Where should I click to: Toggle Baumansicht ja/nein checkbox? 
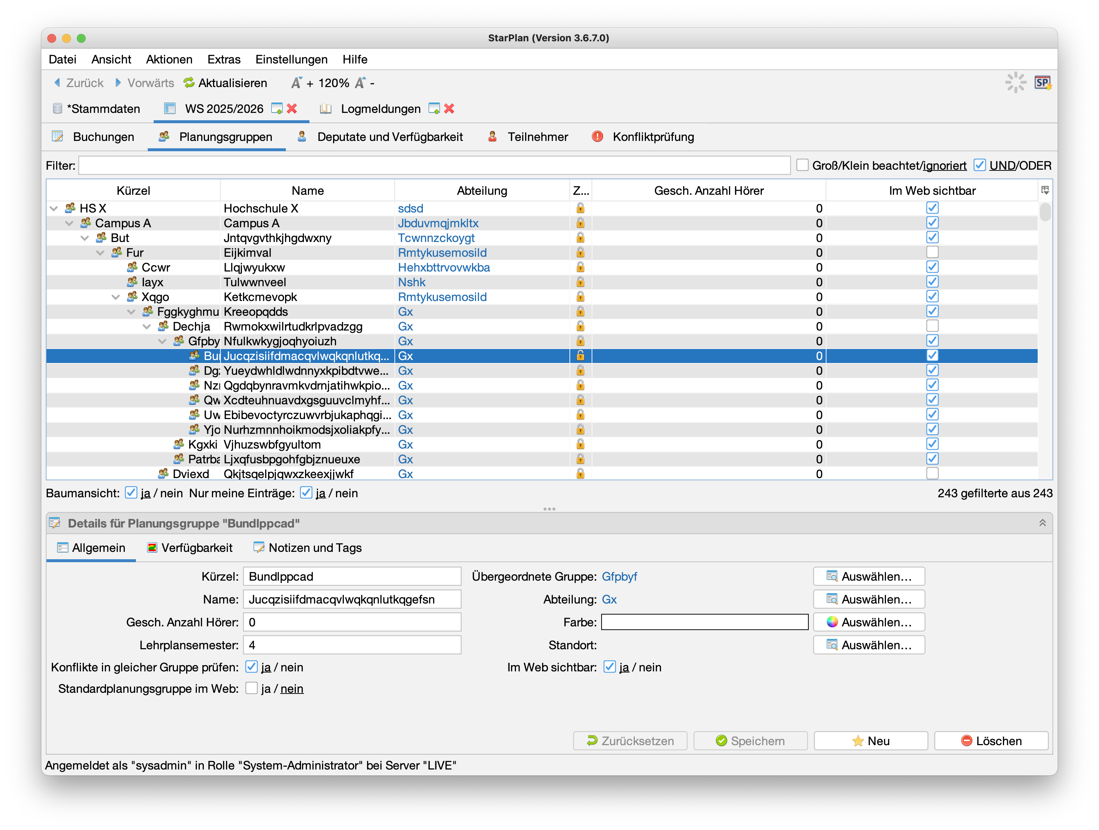coord(131,493)
